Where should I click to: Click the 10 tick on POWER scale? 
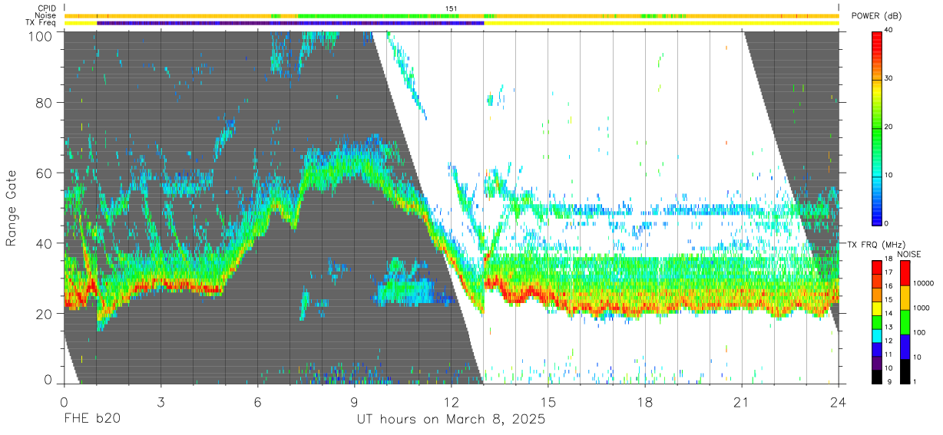(889, 176)
